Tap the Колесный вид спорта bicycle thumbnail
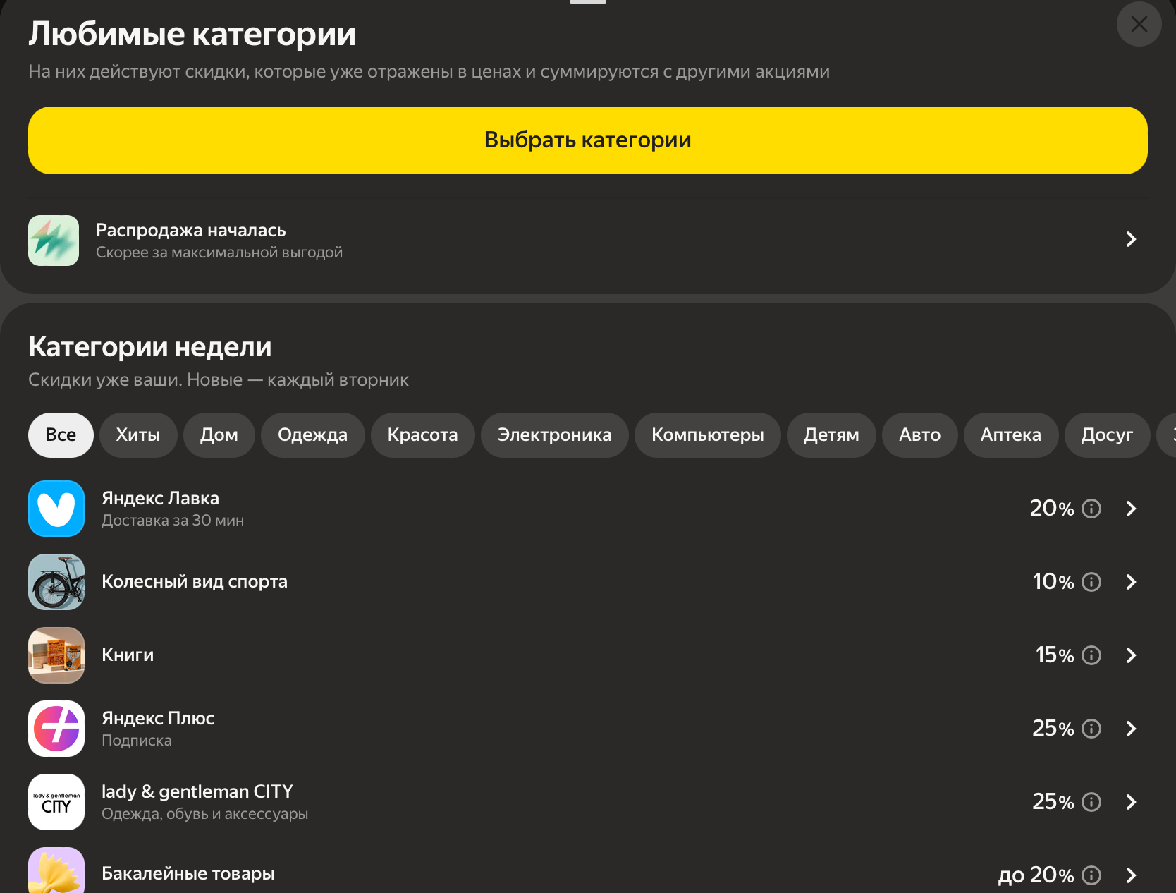The width and height of the screenshot is (1176, 893). click(56, 582)
